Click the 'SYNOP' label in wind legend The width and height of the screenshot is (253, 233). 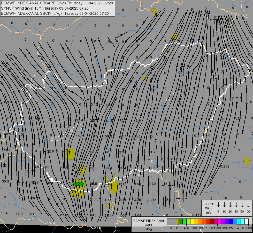click(209, 204)
